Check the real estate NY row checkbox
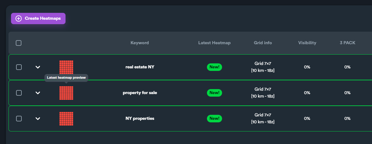Image resolution: width=372 pixels, height=144 pixels. [x=19, y=67]
